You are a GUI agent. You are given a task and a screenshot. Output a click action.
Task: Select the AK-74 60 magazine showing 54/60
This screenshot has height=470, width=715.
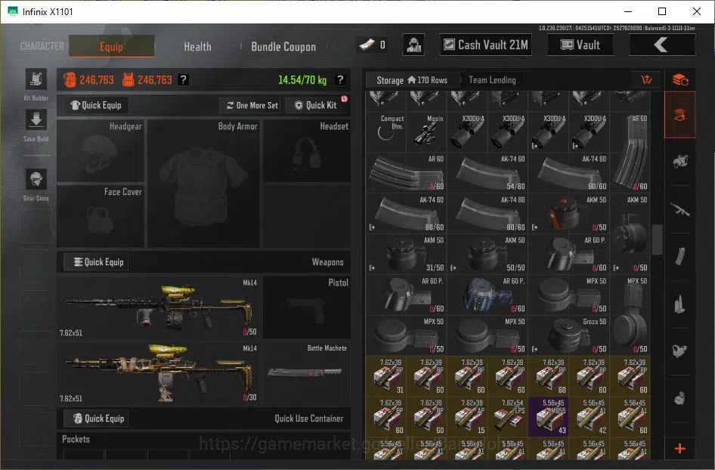point(487,172)
